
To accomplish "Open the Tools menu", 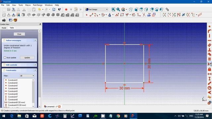I will coord(21,5).
